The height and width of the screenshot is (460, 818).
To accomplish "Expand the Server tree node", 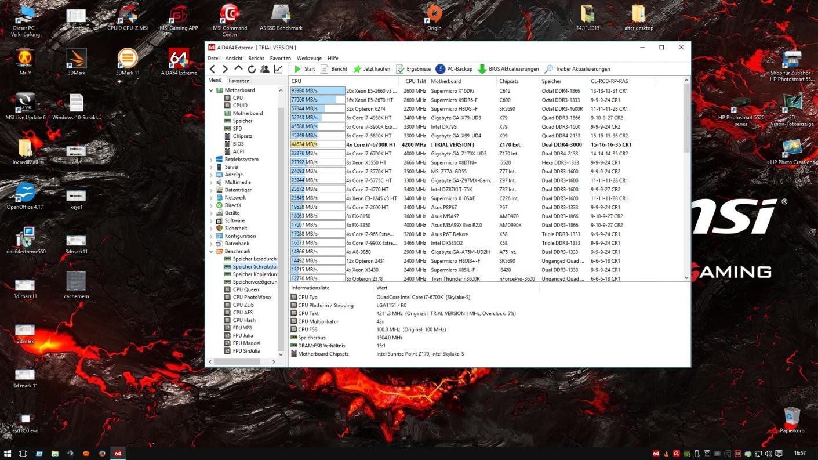I will [x=211, y=167].
